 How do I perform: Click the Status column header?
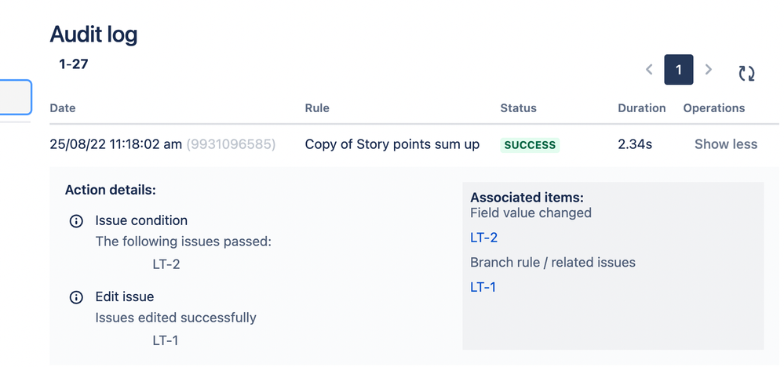(518, 108)
